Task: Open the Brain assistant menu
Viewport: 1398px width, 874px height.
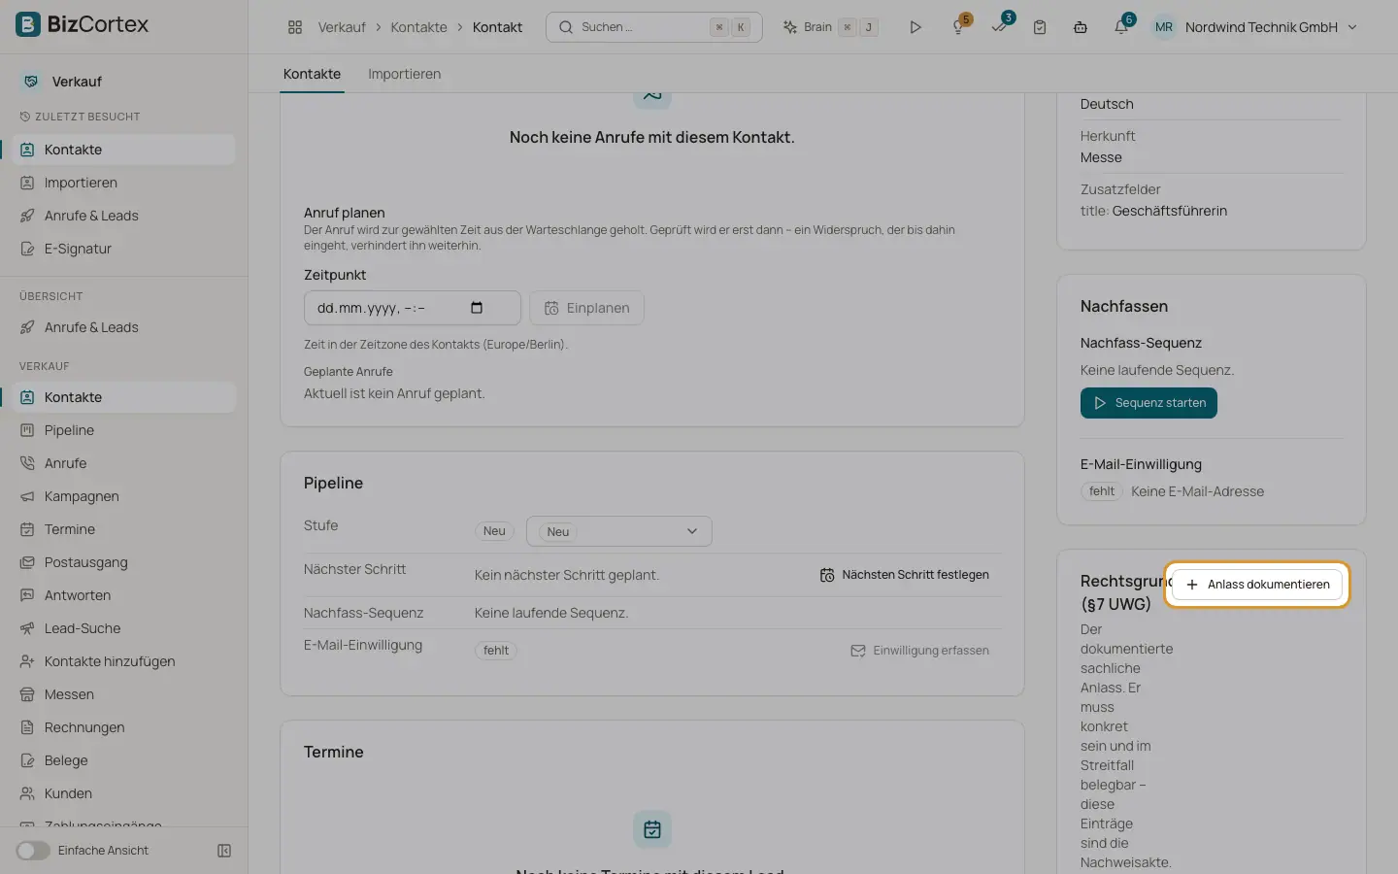Action: click(830, 27)
